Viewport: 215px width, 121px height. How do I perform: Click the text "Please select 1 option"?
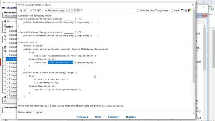coord(30,112)
